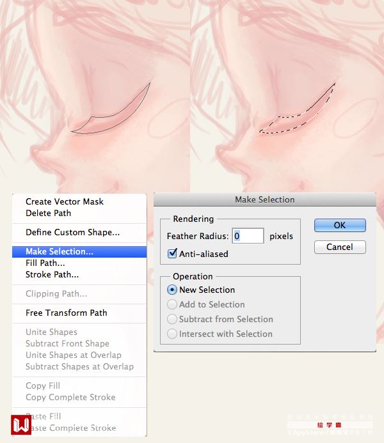Click the OK button in Make Selection
This screenshot has width=384, height=443.
(340, 225)
